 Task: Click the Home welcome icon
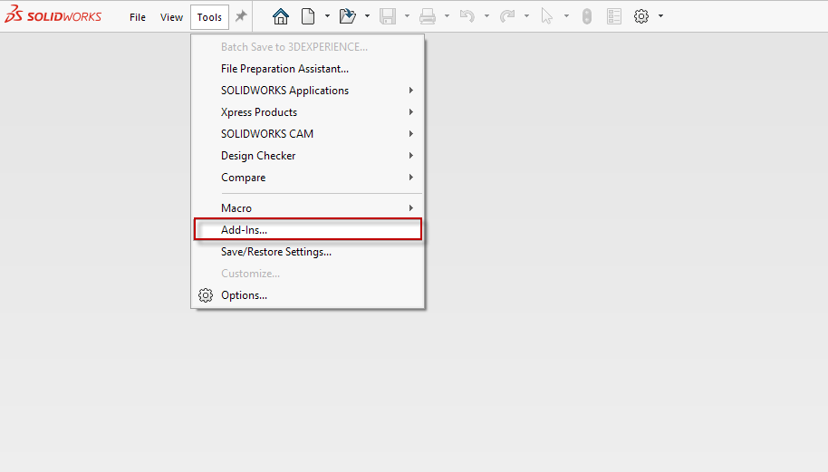pos(281,16)
